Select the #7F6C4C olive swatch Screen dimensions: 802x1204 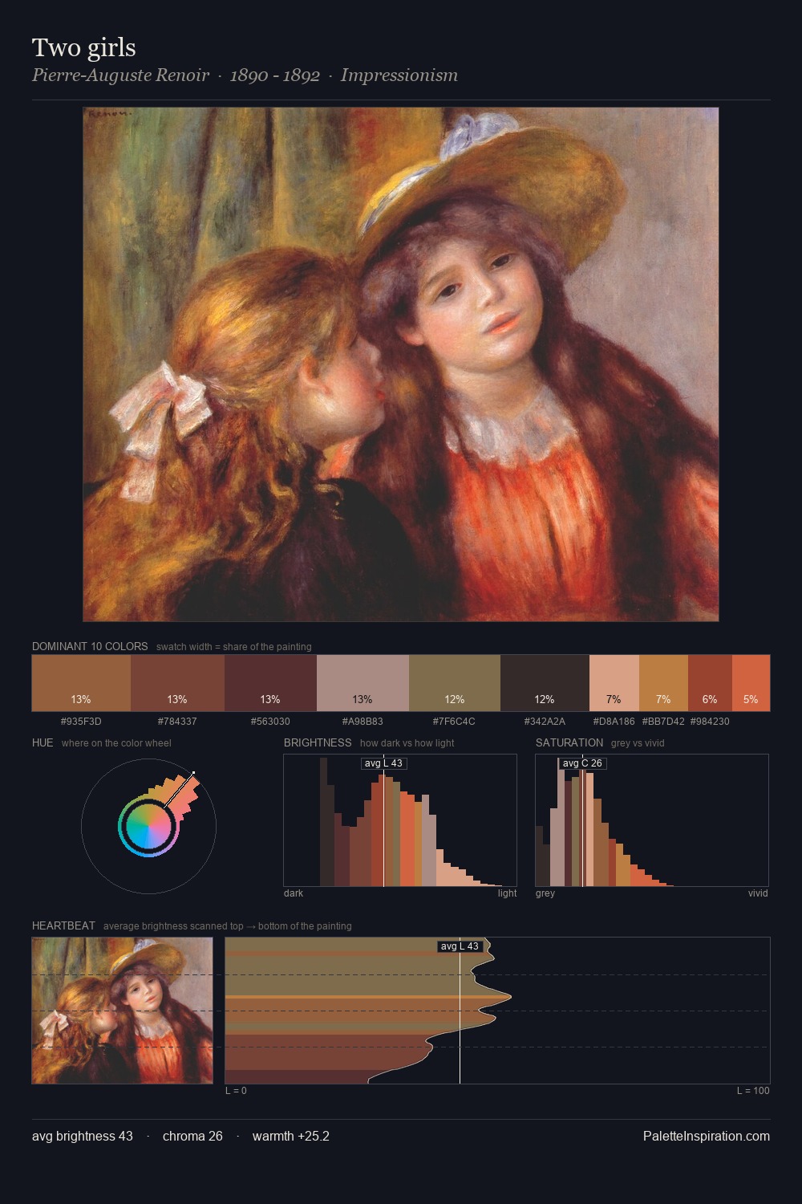point(455,683)
